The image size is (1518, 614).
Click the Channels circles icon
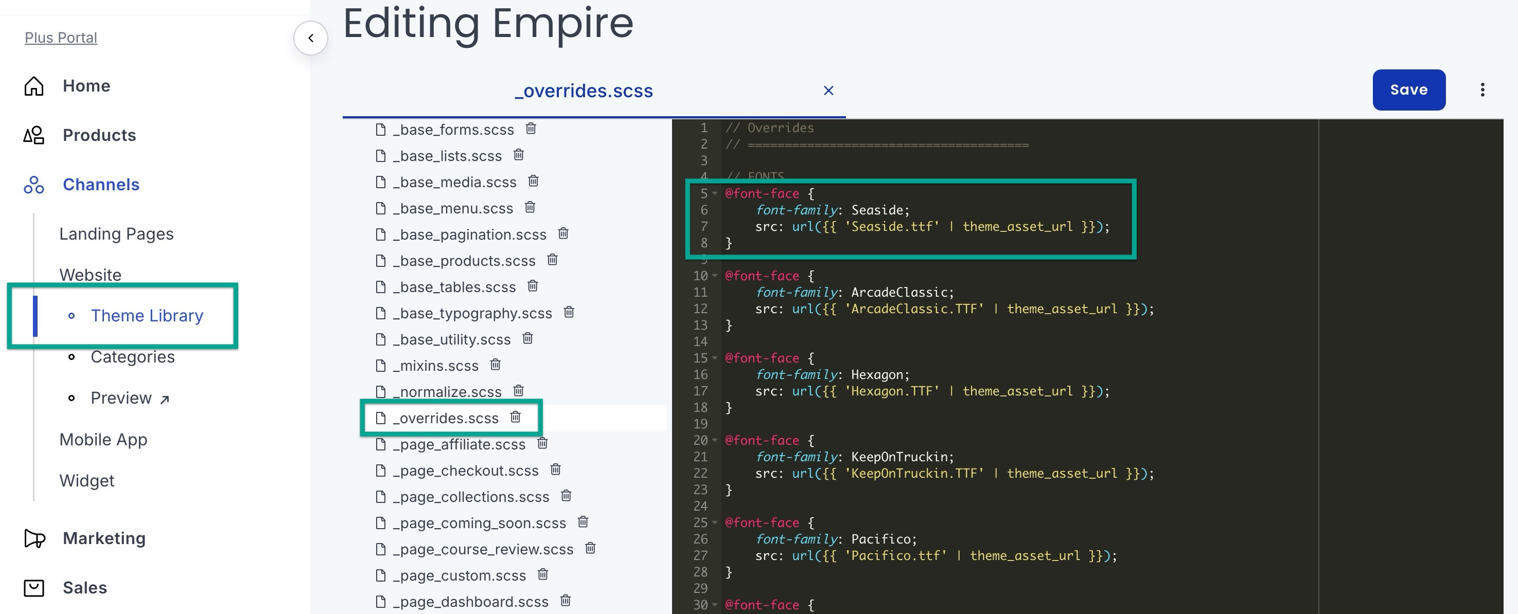[x=33, y=185]
